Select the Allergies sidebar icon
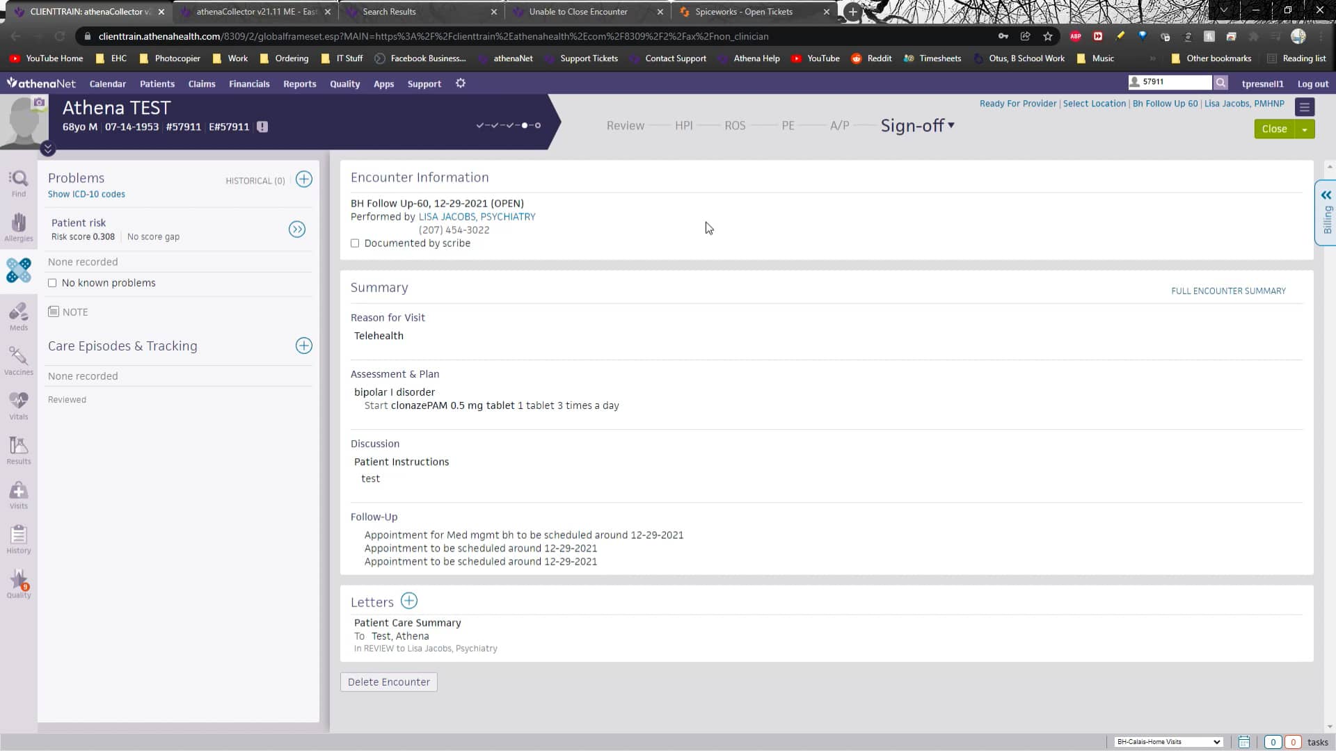This screenshot has height=751, width=1336. point(18,226)
